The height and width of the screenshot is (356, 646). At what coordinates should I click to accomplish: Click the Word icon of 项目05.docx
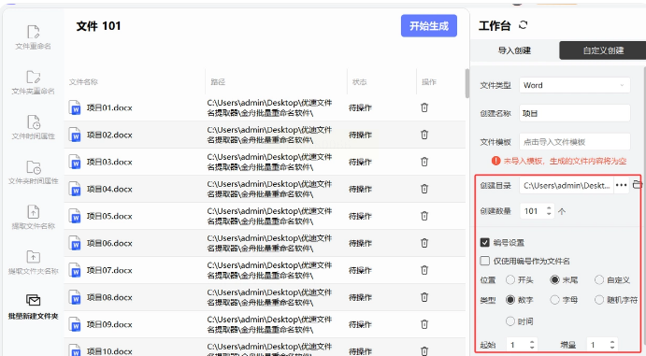(75, 216)
